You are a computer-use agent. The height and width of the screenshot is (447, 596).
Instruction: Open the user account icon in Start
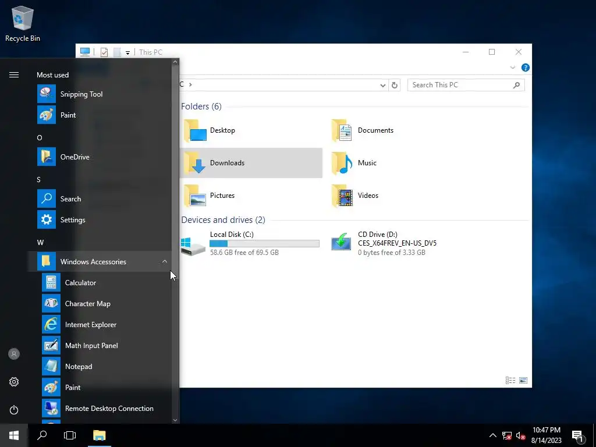point(14,354)
